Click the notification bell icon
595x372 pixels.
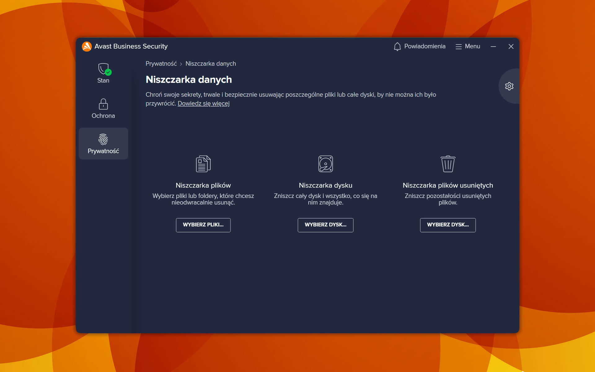click(397, 46)
